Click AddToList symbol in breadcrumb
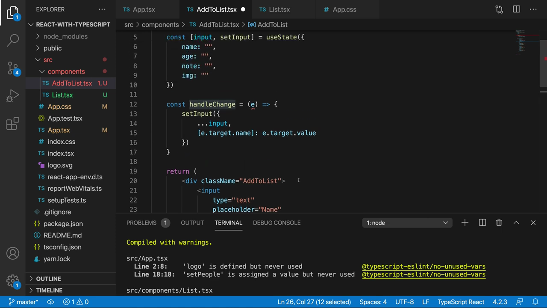 pyautogui.click(x=268, y=25)
